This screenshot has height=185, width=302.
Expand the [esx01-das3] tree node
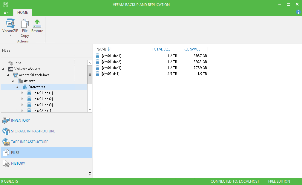pyautogui.click(x=22, y=105)
